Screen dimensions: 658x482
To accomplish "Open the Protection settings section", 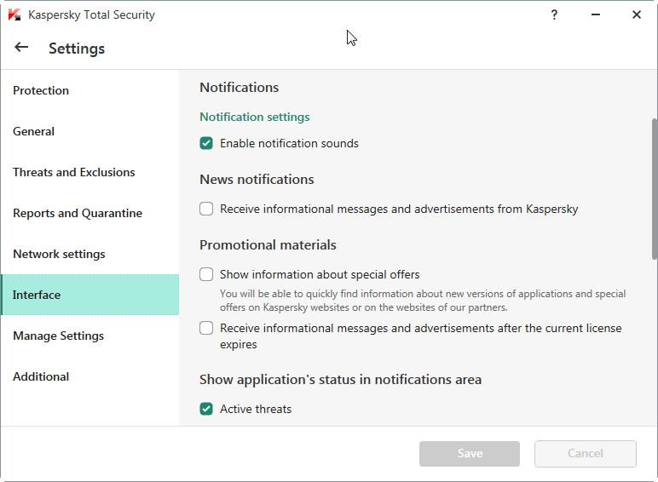I will point(90,90).
